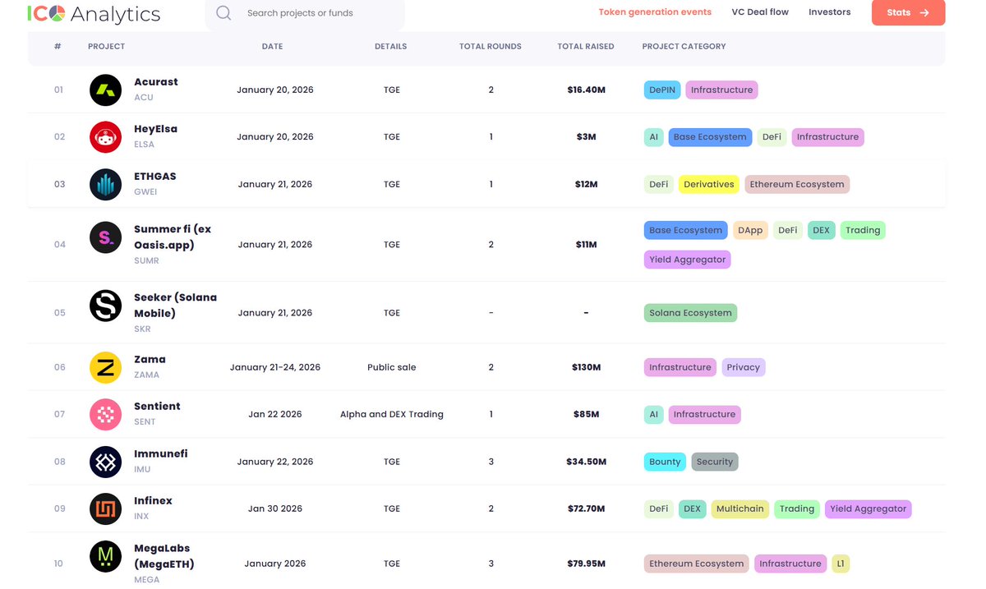986x589 pixels.
Task: Click the Jan 30 2026 date
Action: pos(275,508)
